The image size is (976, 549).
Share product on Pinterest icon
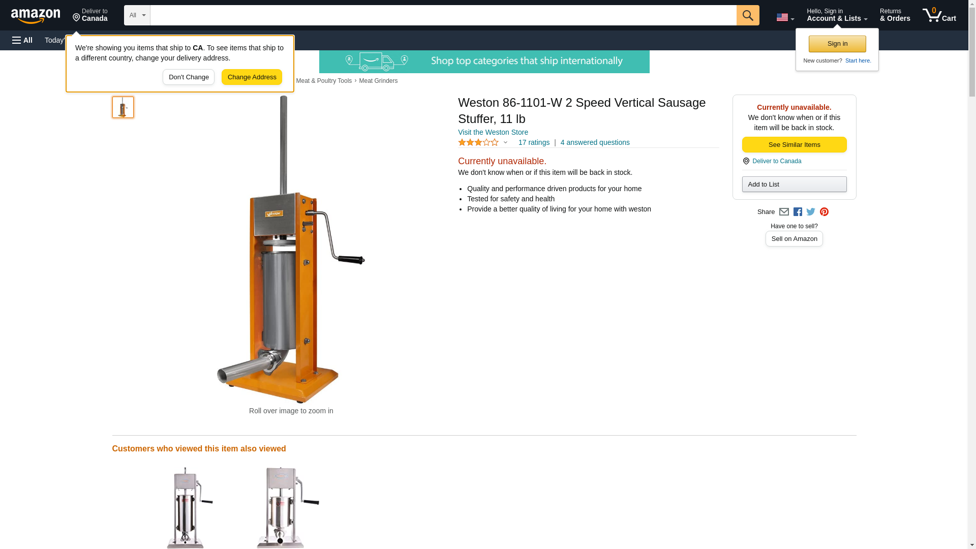pyautogui.click(x=824, y=212)
